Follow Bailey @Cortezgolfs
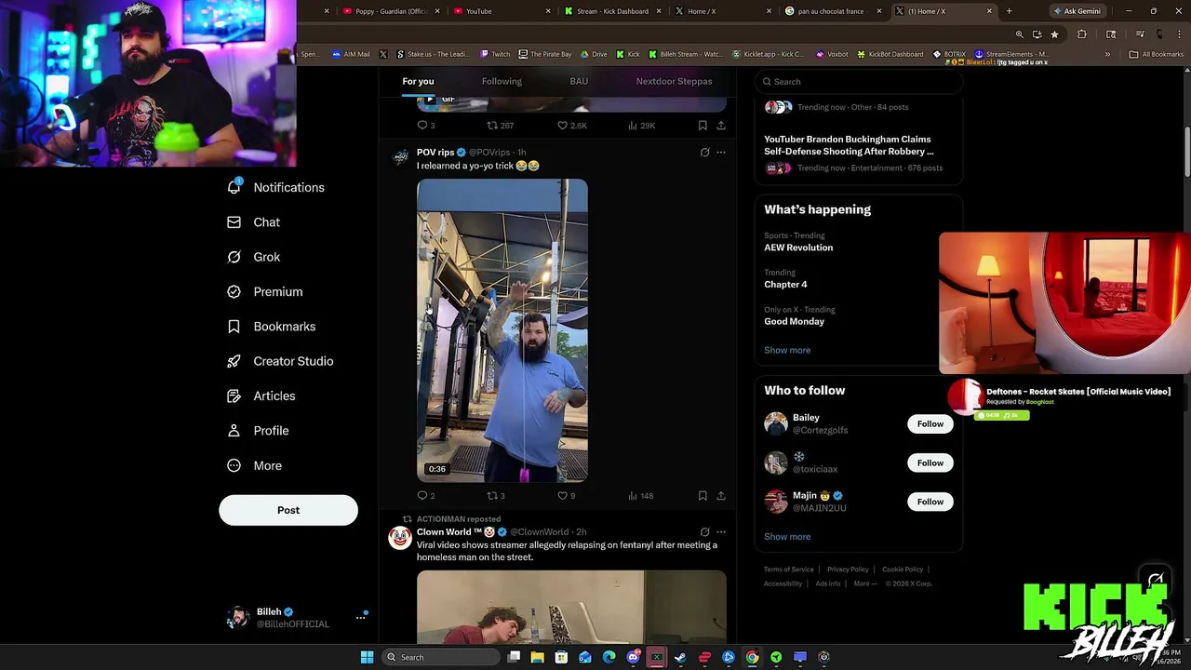 pos(930,423)
